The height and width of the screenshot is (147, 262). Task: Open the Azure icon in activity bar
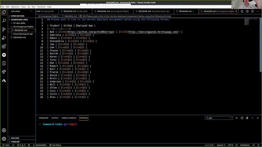pos(4,80)
